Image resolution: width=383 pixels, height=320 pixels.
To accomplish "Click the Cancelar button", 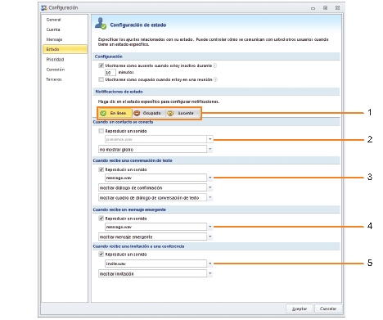I will [x=328, y=309].
